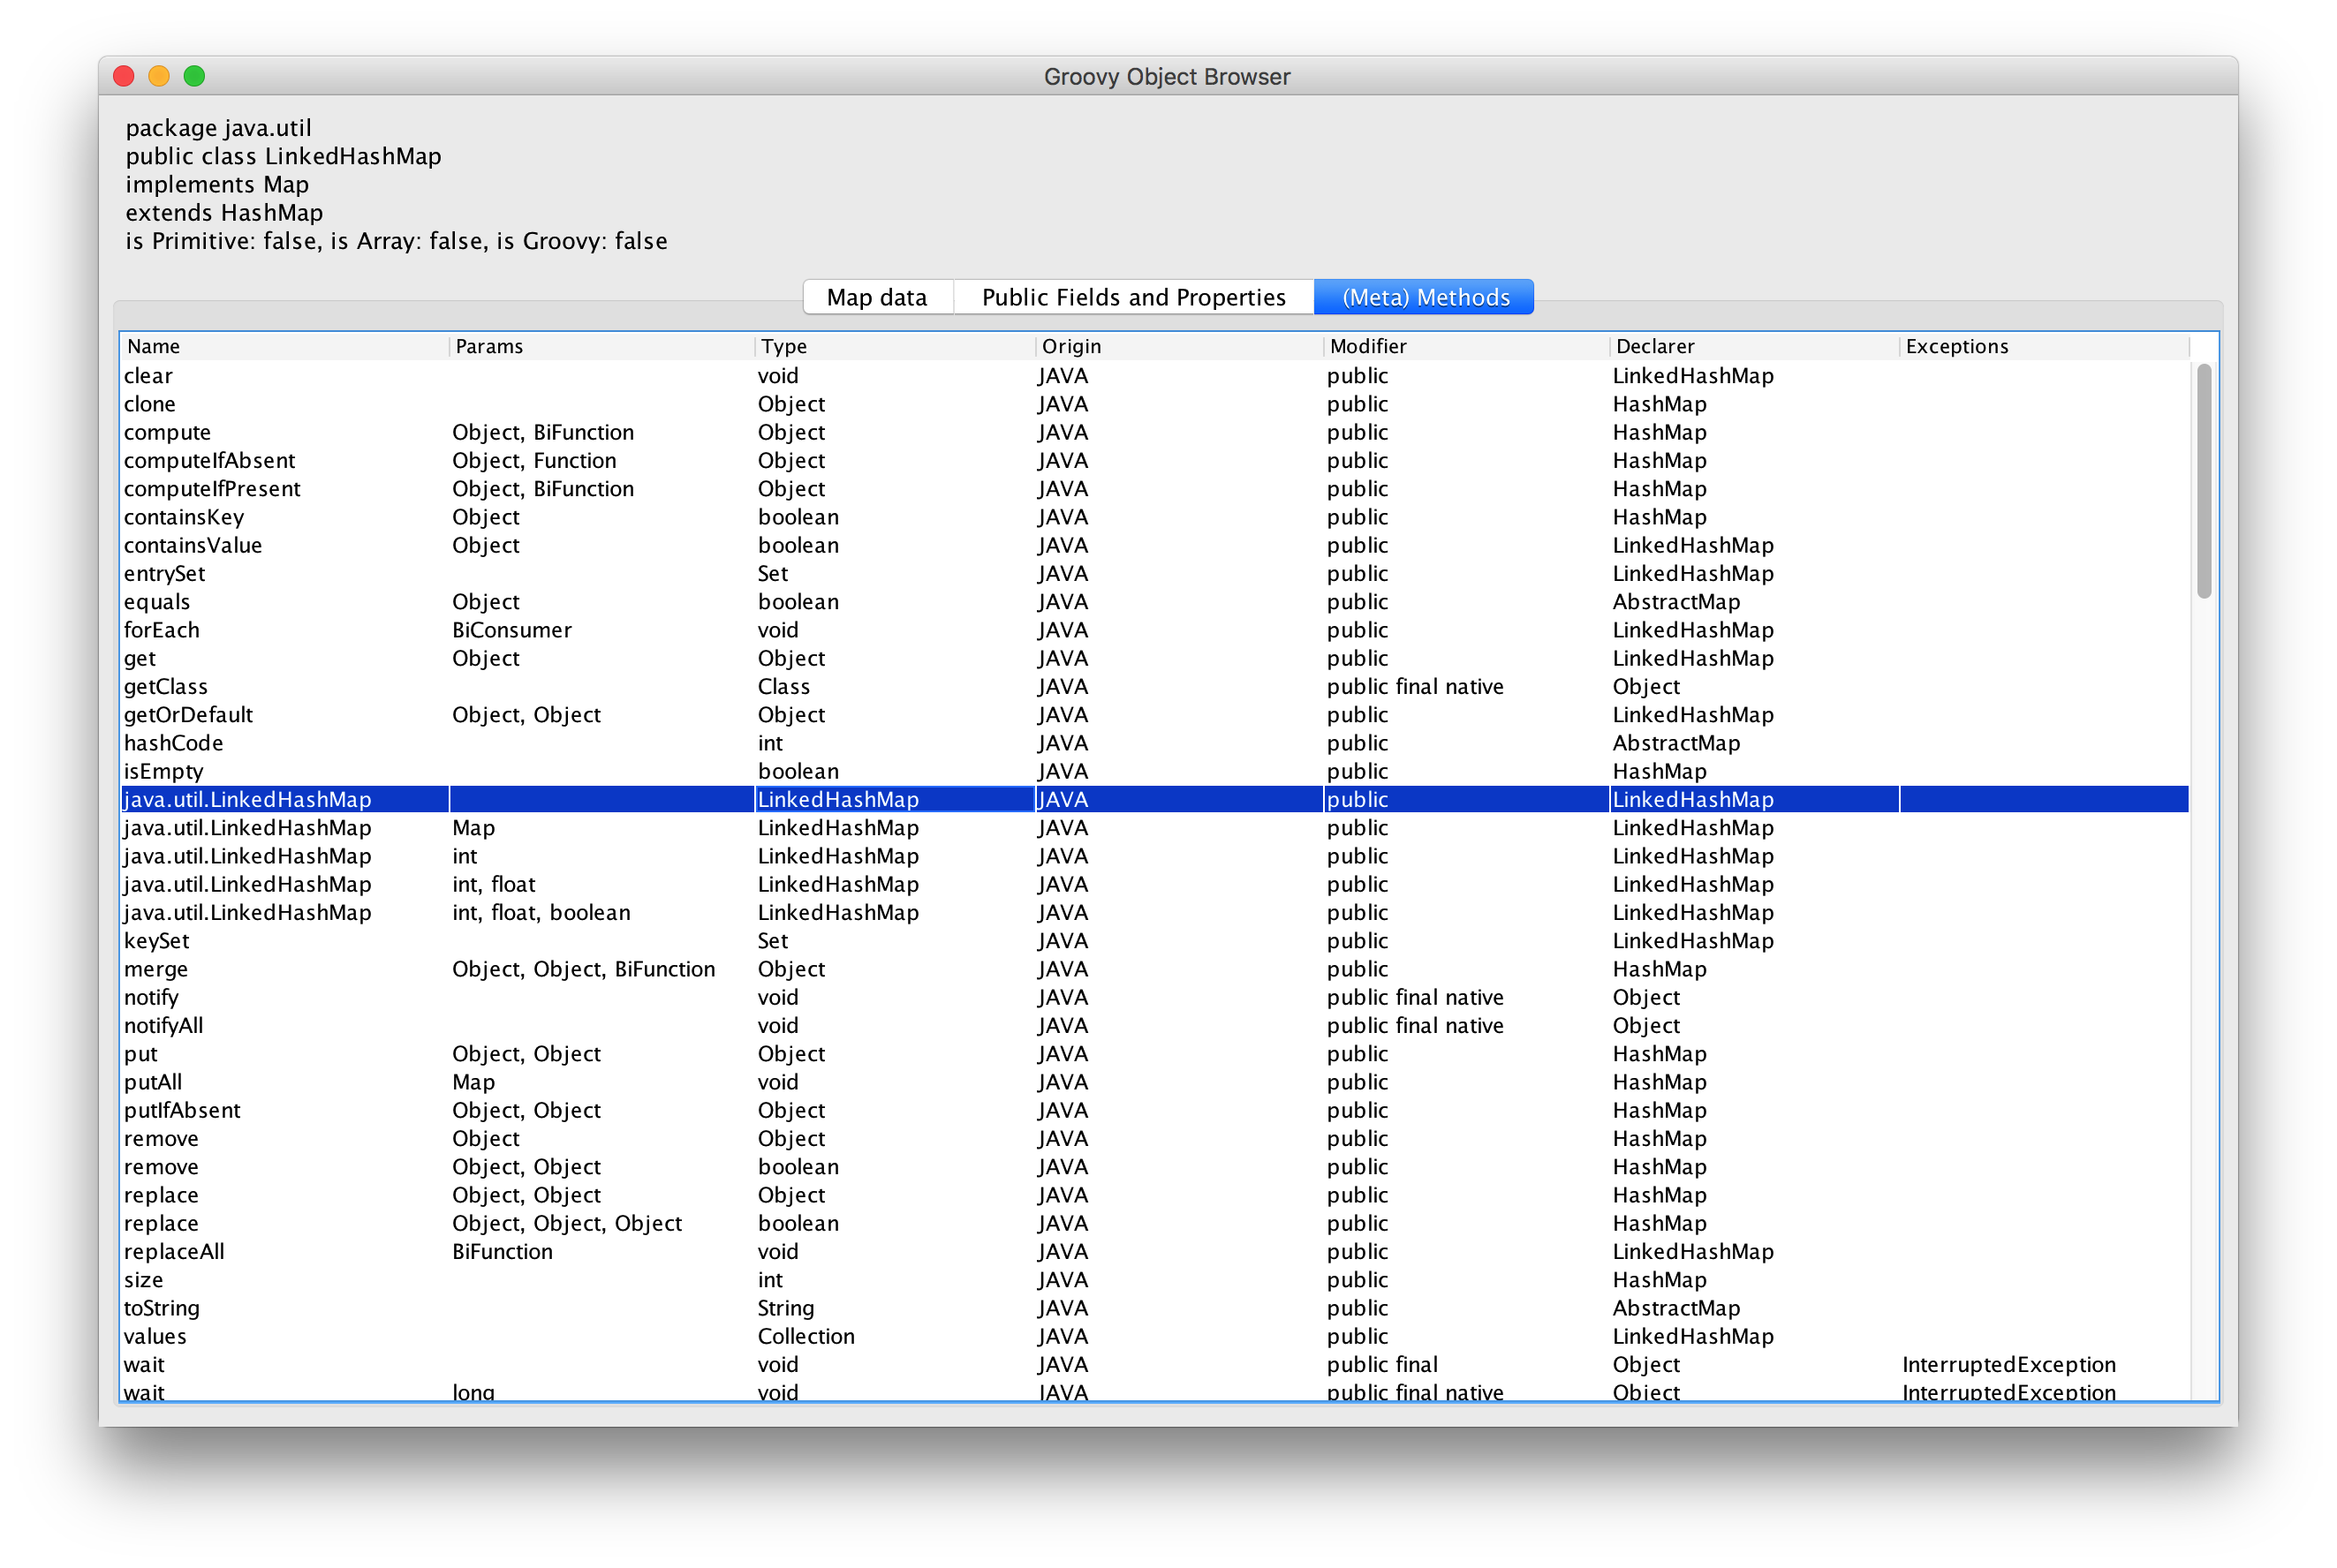The image size is (2337, 1568).
Task: Select the computeIfAbsent method row
Action: [210, 461]
